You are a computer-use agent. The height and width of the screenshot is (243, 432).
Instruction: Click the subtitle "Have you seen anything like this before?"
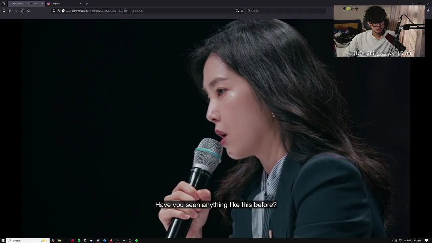coord(216,205)
